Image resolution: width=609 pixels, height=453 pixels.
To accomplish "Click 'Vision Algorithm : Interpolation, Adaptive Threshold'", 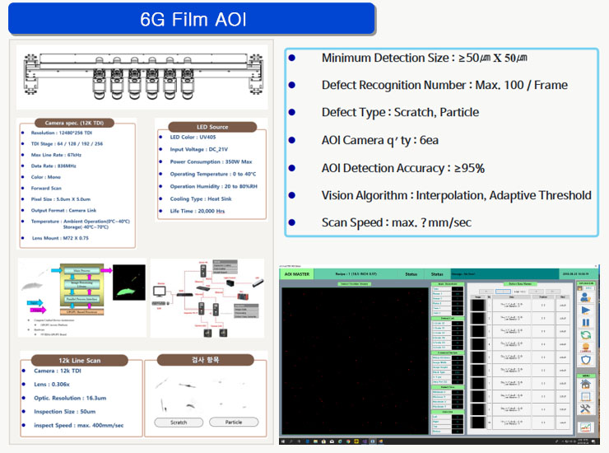I will pyautogui.click(x=457, y=195).
